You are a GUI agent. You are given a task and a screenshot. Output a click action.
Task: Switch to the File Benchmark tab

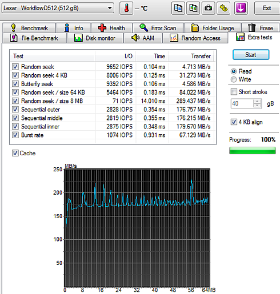pyautogui.click(x=34, y=38)
